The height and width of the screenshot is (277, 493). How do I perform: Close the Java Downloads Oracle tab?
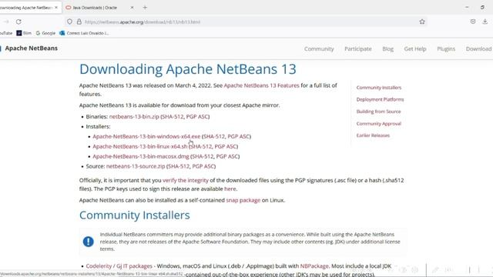click(132, 7)
